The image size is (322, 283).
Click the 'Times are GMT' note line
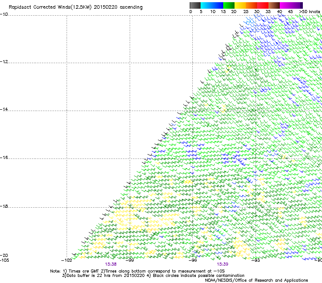pyautogui.click(x=138, y=271)
